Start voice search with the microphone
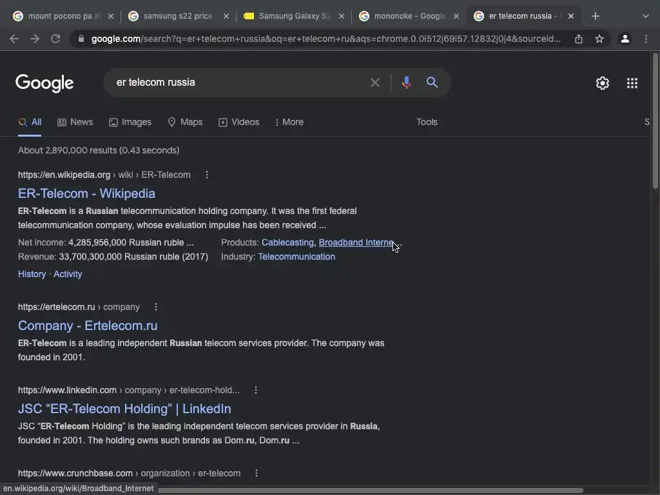 coord(406,82)
